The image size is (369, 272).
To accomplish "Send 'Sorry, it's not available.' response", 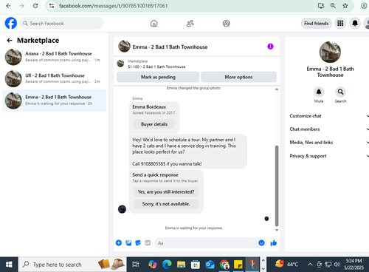I will tap(166, 204).
